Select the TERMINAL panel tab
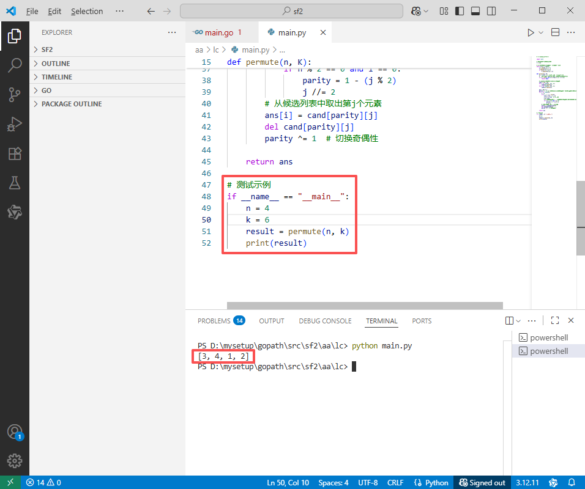This screenshot has width=585, height=489. click(x=382, y=321)
